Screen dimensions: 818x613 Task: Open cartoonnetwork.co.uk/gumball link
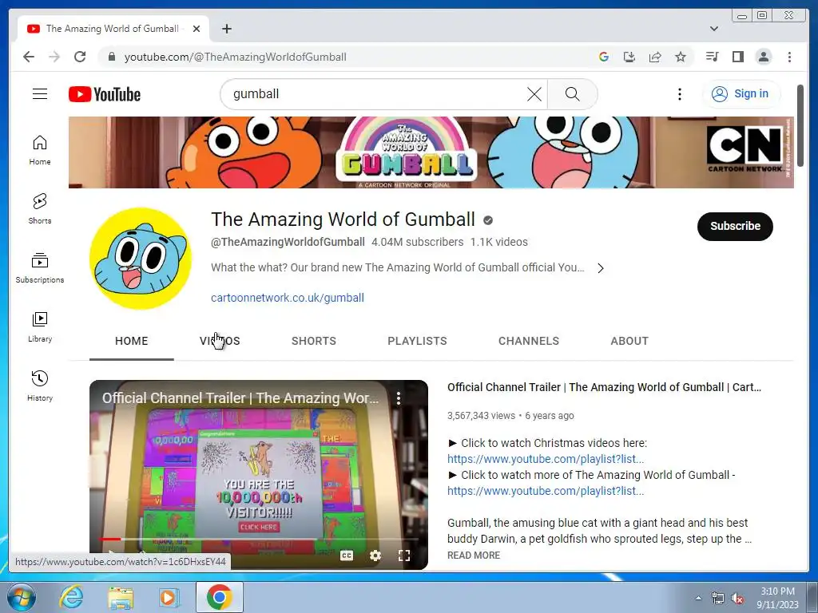pos(288,298)
